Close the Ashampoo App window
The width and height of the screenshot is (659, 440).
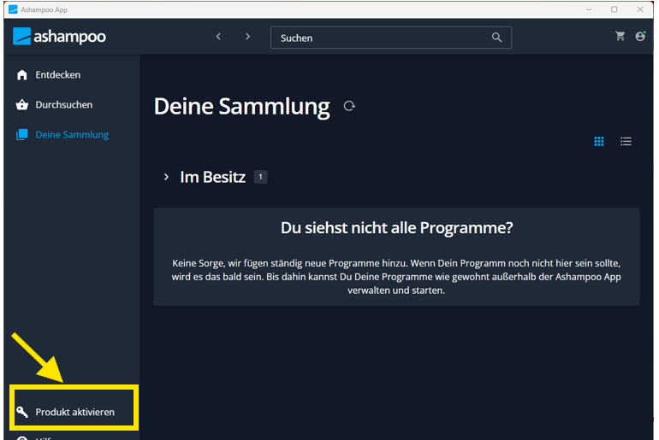(x=640, y=9)
